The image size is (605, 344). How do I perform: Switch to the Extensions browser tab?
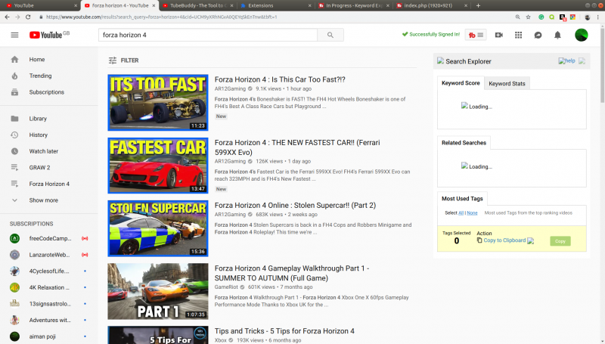(x=269, y=5)
